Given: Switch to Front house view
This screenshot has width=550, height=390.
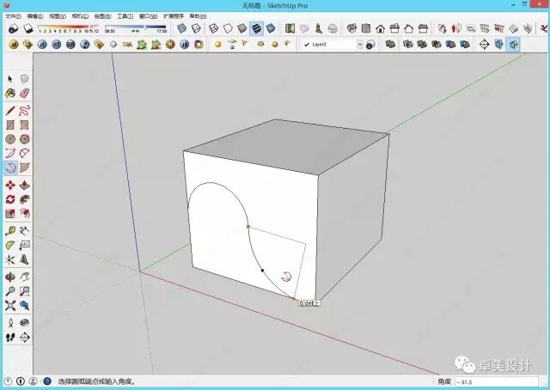Looking at the screenshot, I should click(380, 28).
